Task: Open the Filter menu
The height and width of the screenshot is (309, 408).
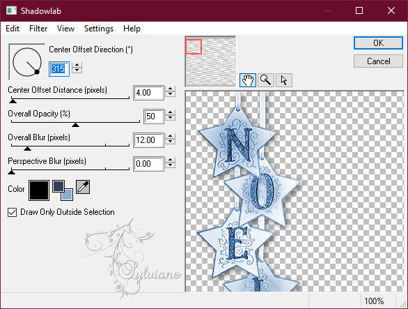Action: [38, 29]
